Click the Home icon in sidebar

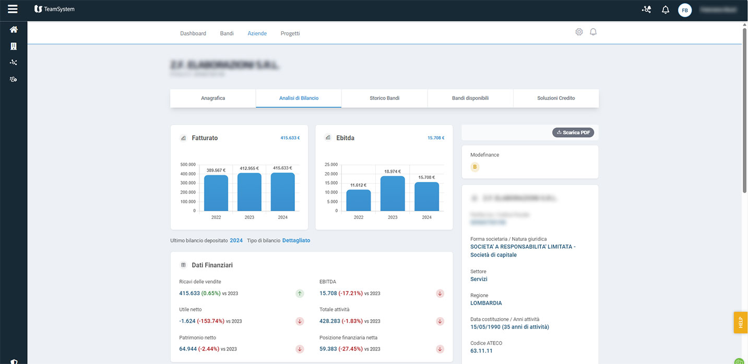[x=14, y=30]
